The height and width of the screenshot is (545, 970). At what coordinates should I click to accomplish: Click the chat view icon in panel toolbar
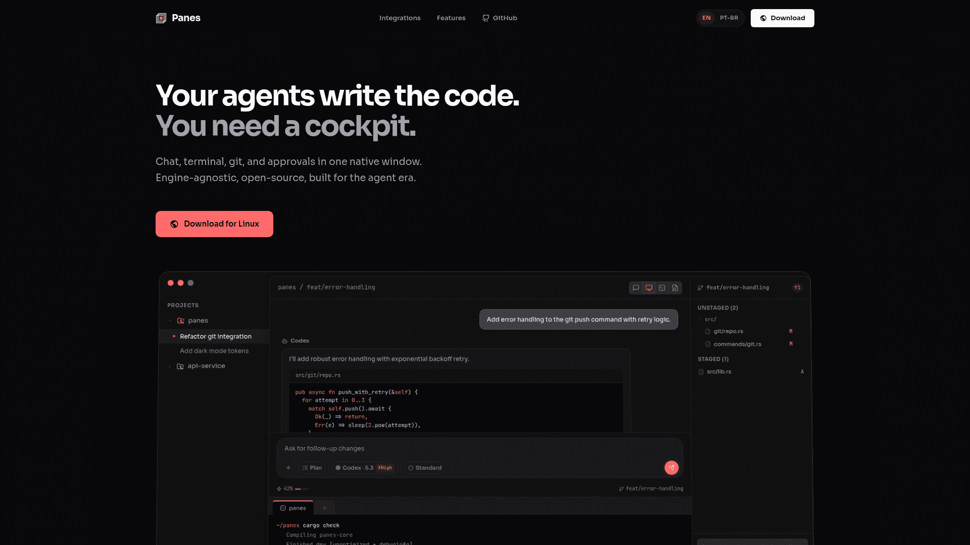(636, 288)
